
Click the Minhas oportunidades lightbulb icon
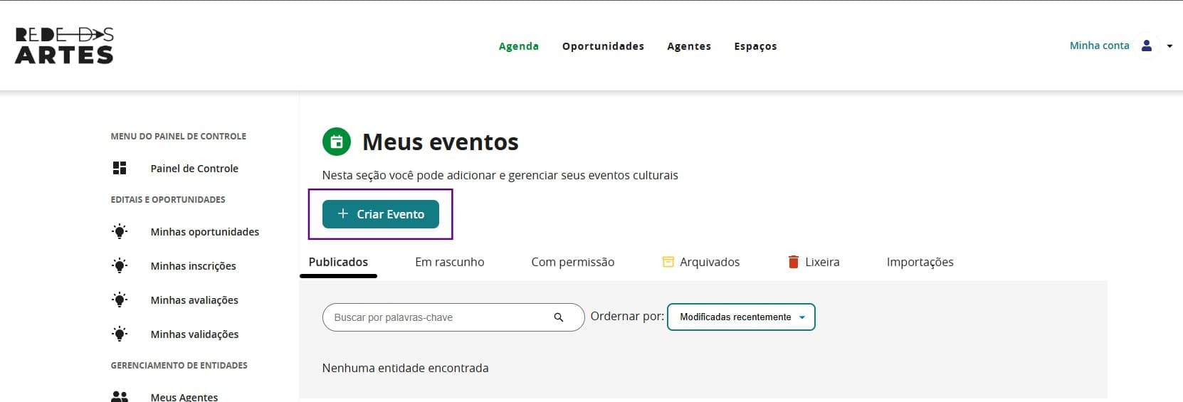pyautogui.click(x=120, y=231)
